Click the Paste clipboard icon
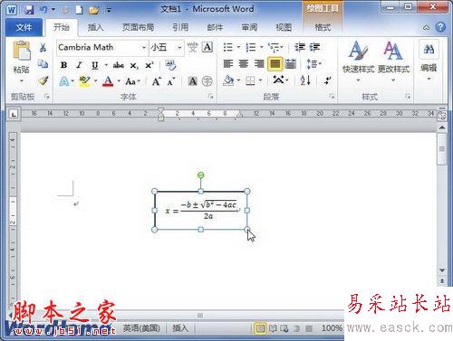Screen dimensions: 453x341 [x=22, y=51]
